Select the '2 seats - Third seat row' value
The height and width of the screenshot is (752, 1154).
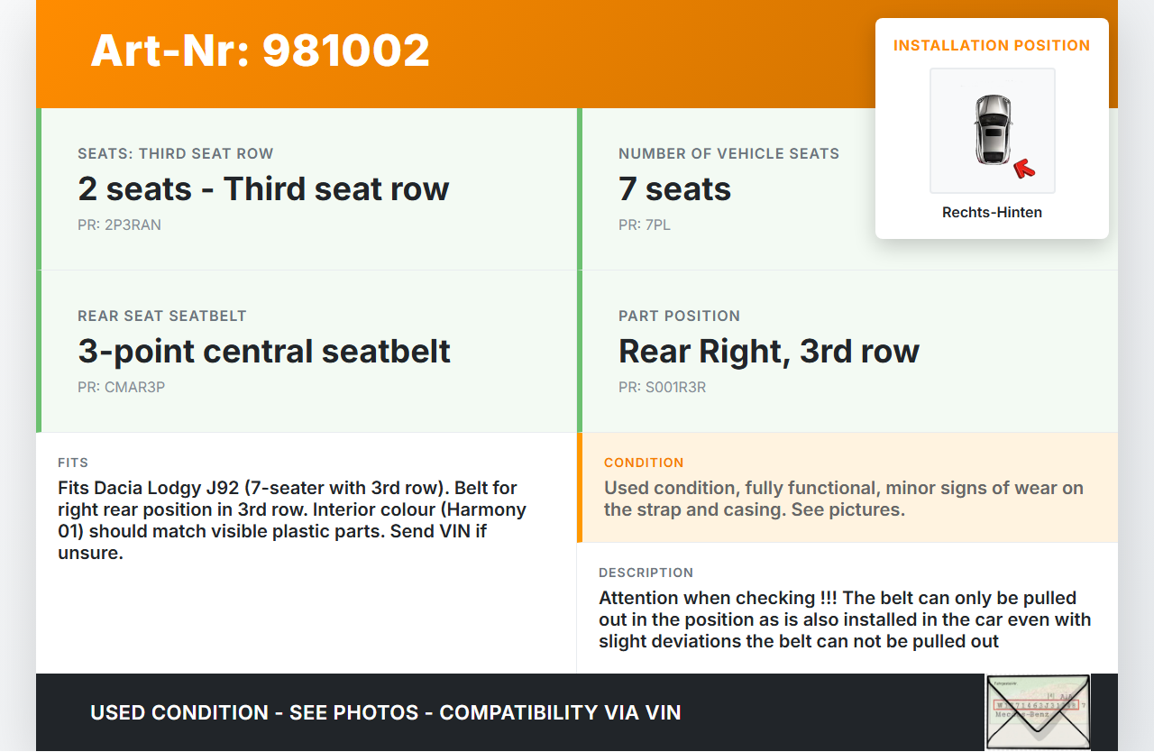(x=263, y=189)
